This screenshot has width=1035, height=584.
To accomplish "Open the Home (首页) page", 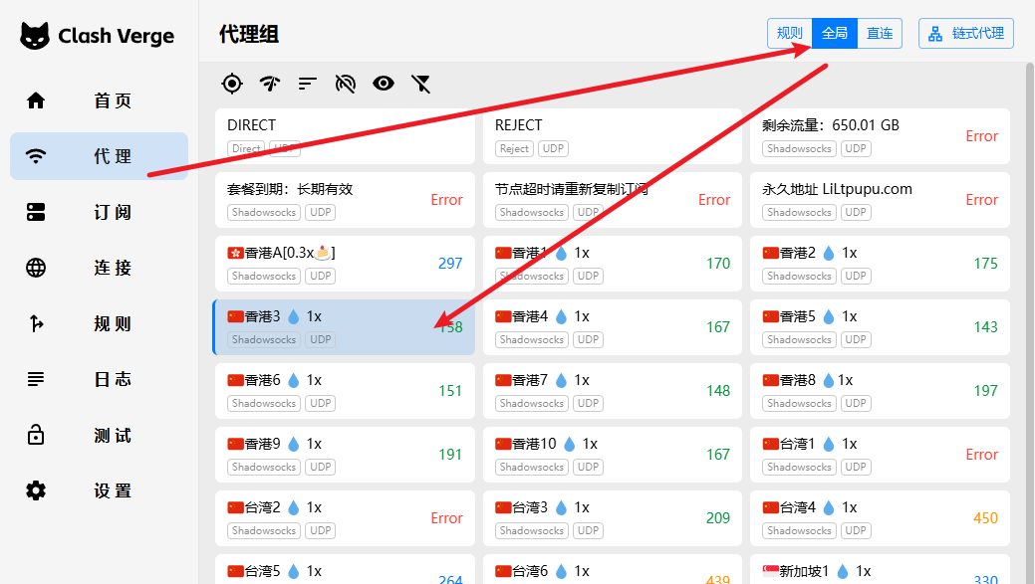I will coord(99,100).
